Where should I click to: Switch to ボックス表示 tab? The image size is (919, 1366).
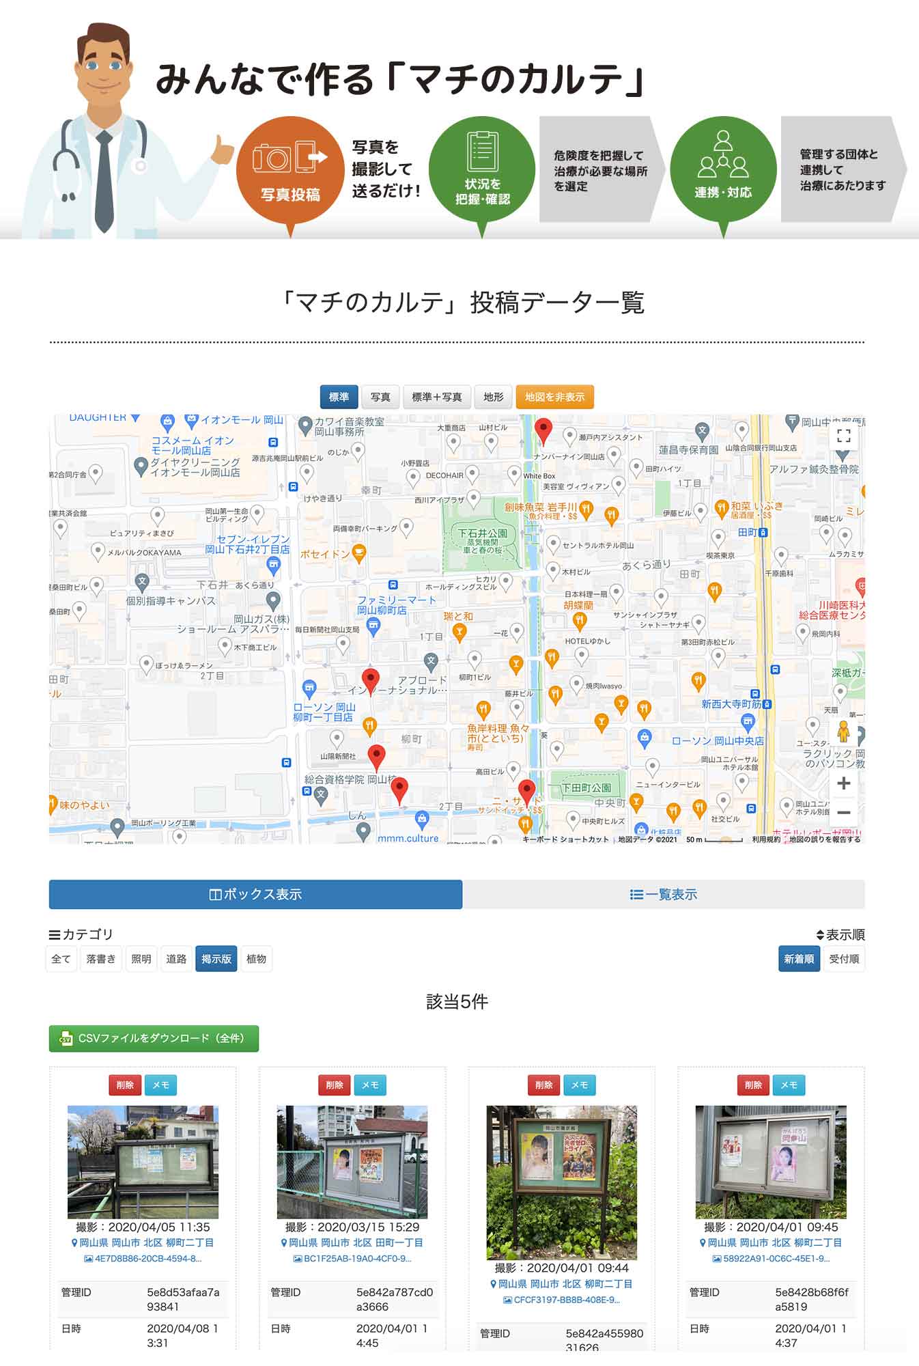click(x=255, y=894)
